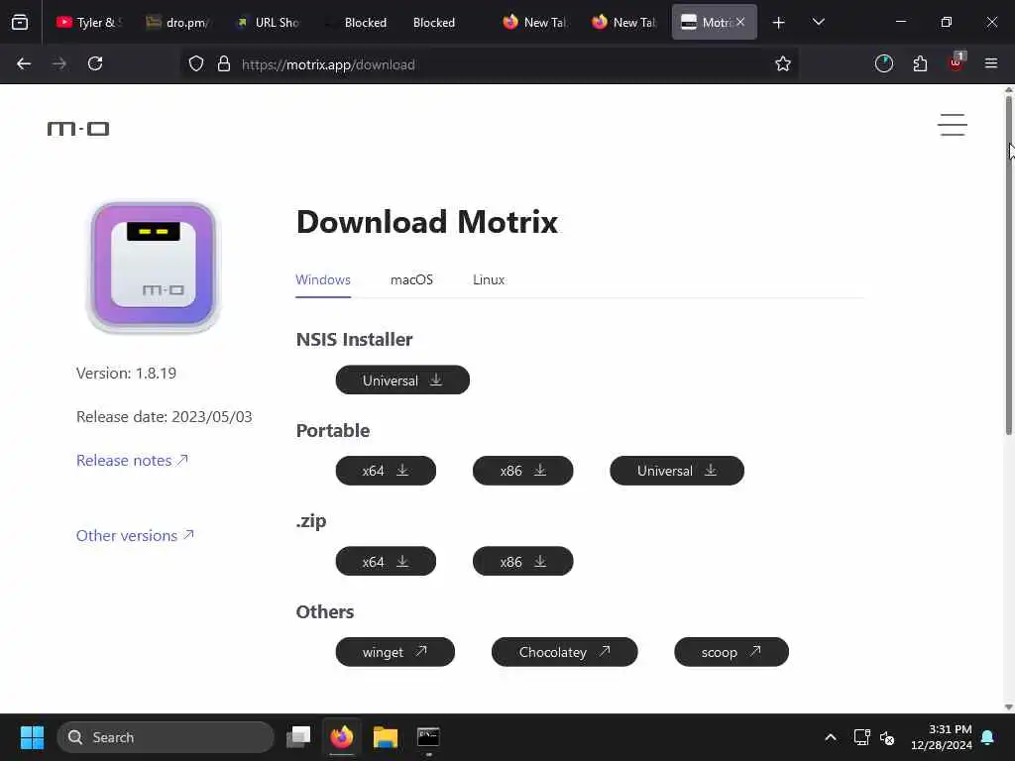1015x761 pixels.
Task: Open the terminal icon in the taskbar
Action: (x=428, y=737)
